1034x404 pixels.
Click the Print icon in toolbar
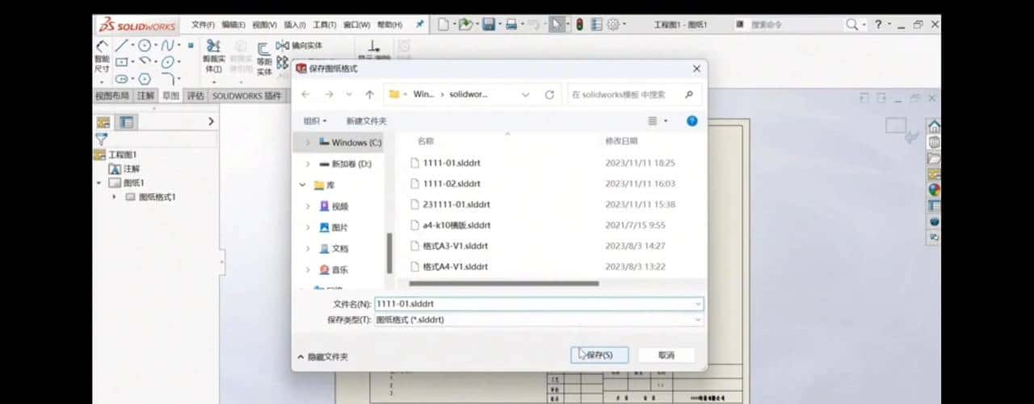(511, 25)
